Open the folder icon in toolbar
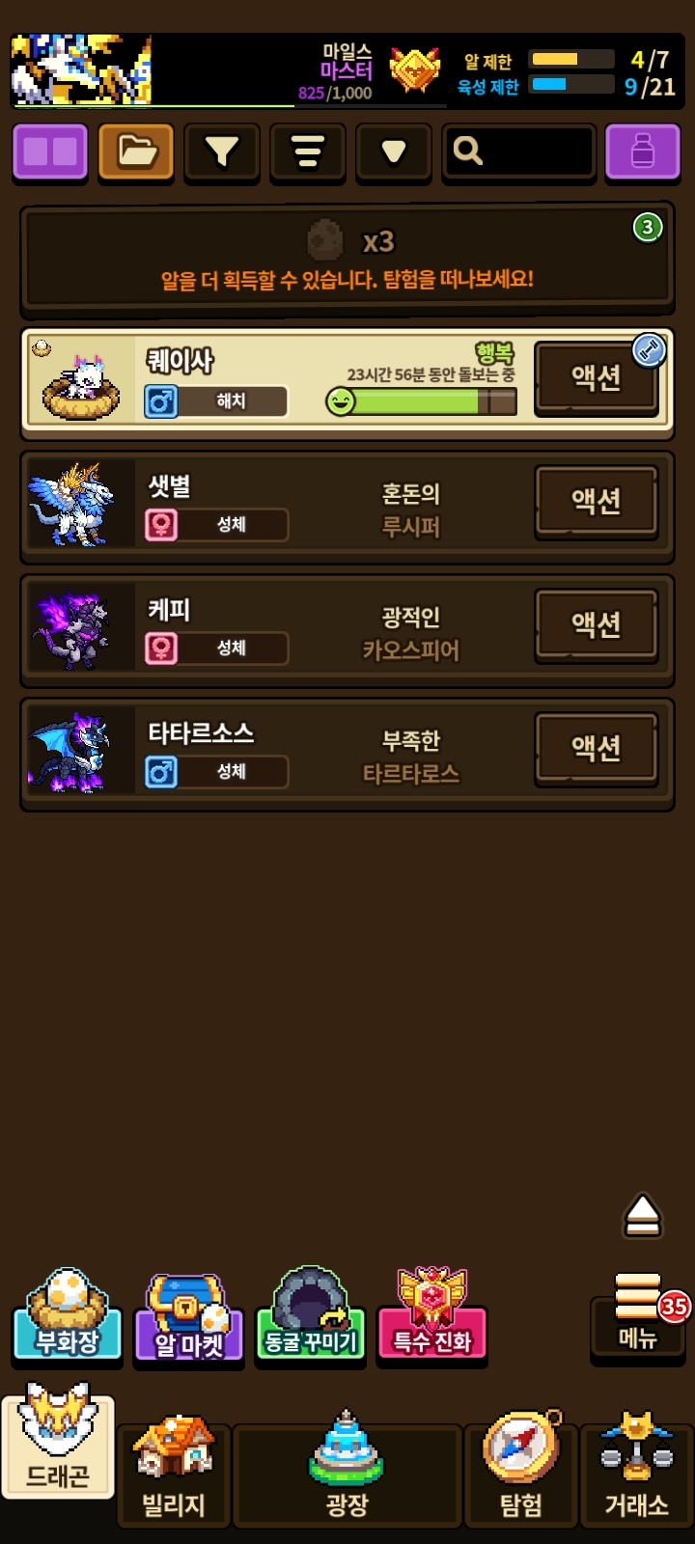The image size is (695, 1544). click(136, 152)
